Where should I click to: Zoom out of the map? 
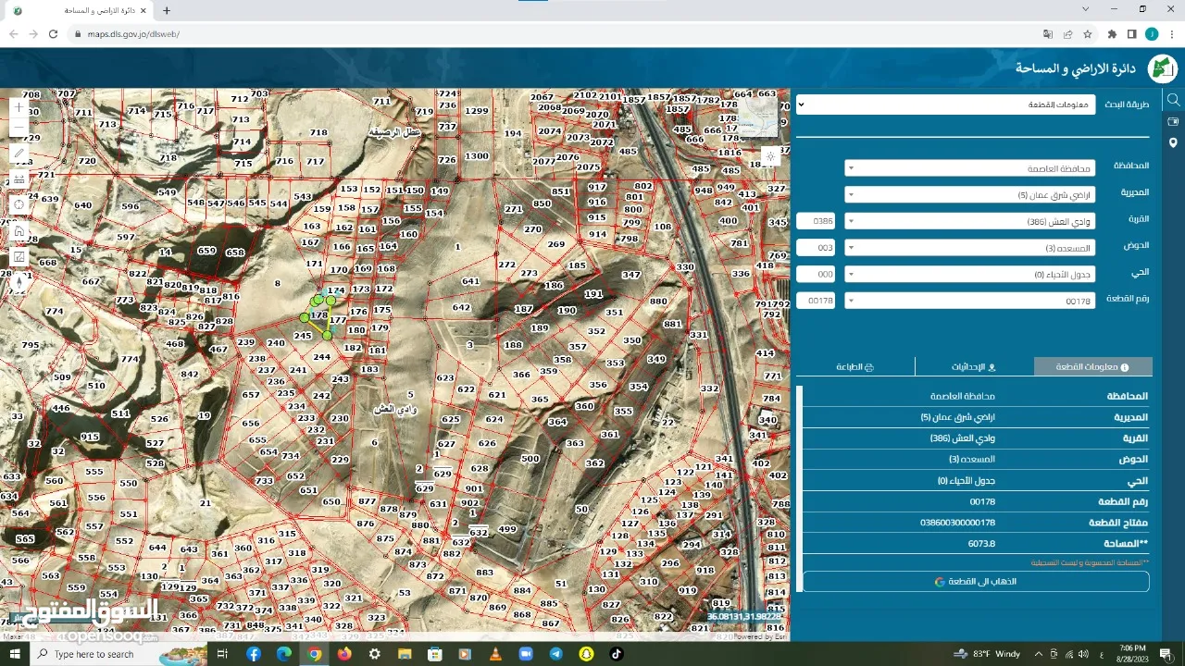pyautogui.click(x=19, y=126)
